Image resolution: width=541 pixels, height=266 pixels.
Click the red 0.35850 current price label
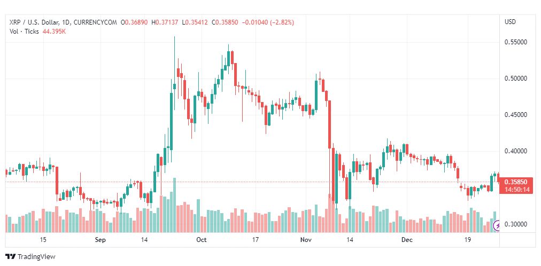pyautogui.click(x=516, y=182)
